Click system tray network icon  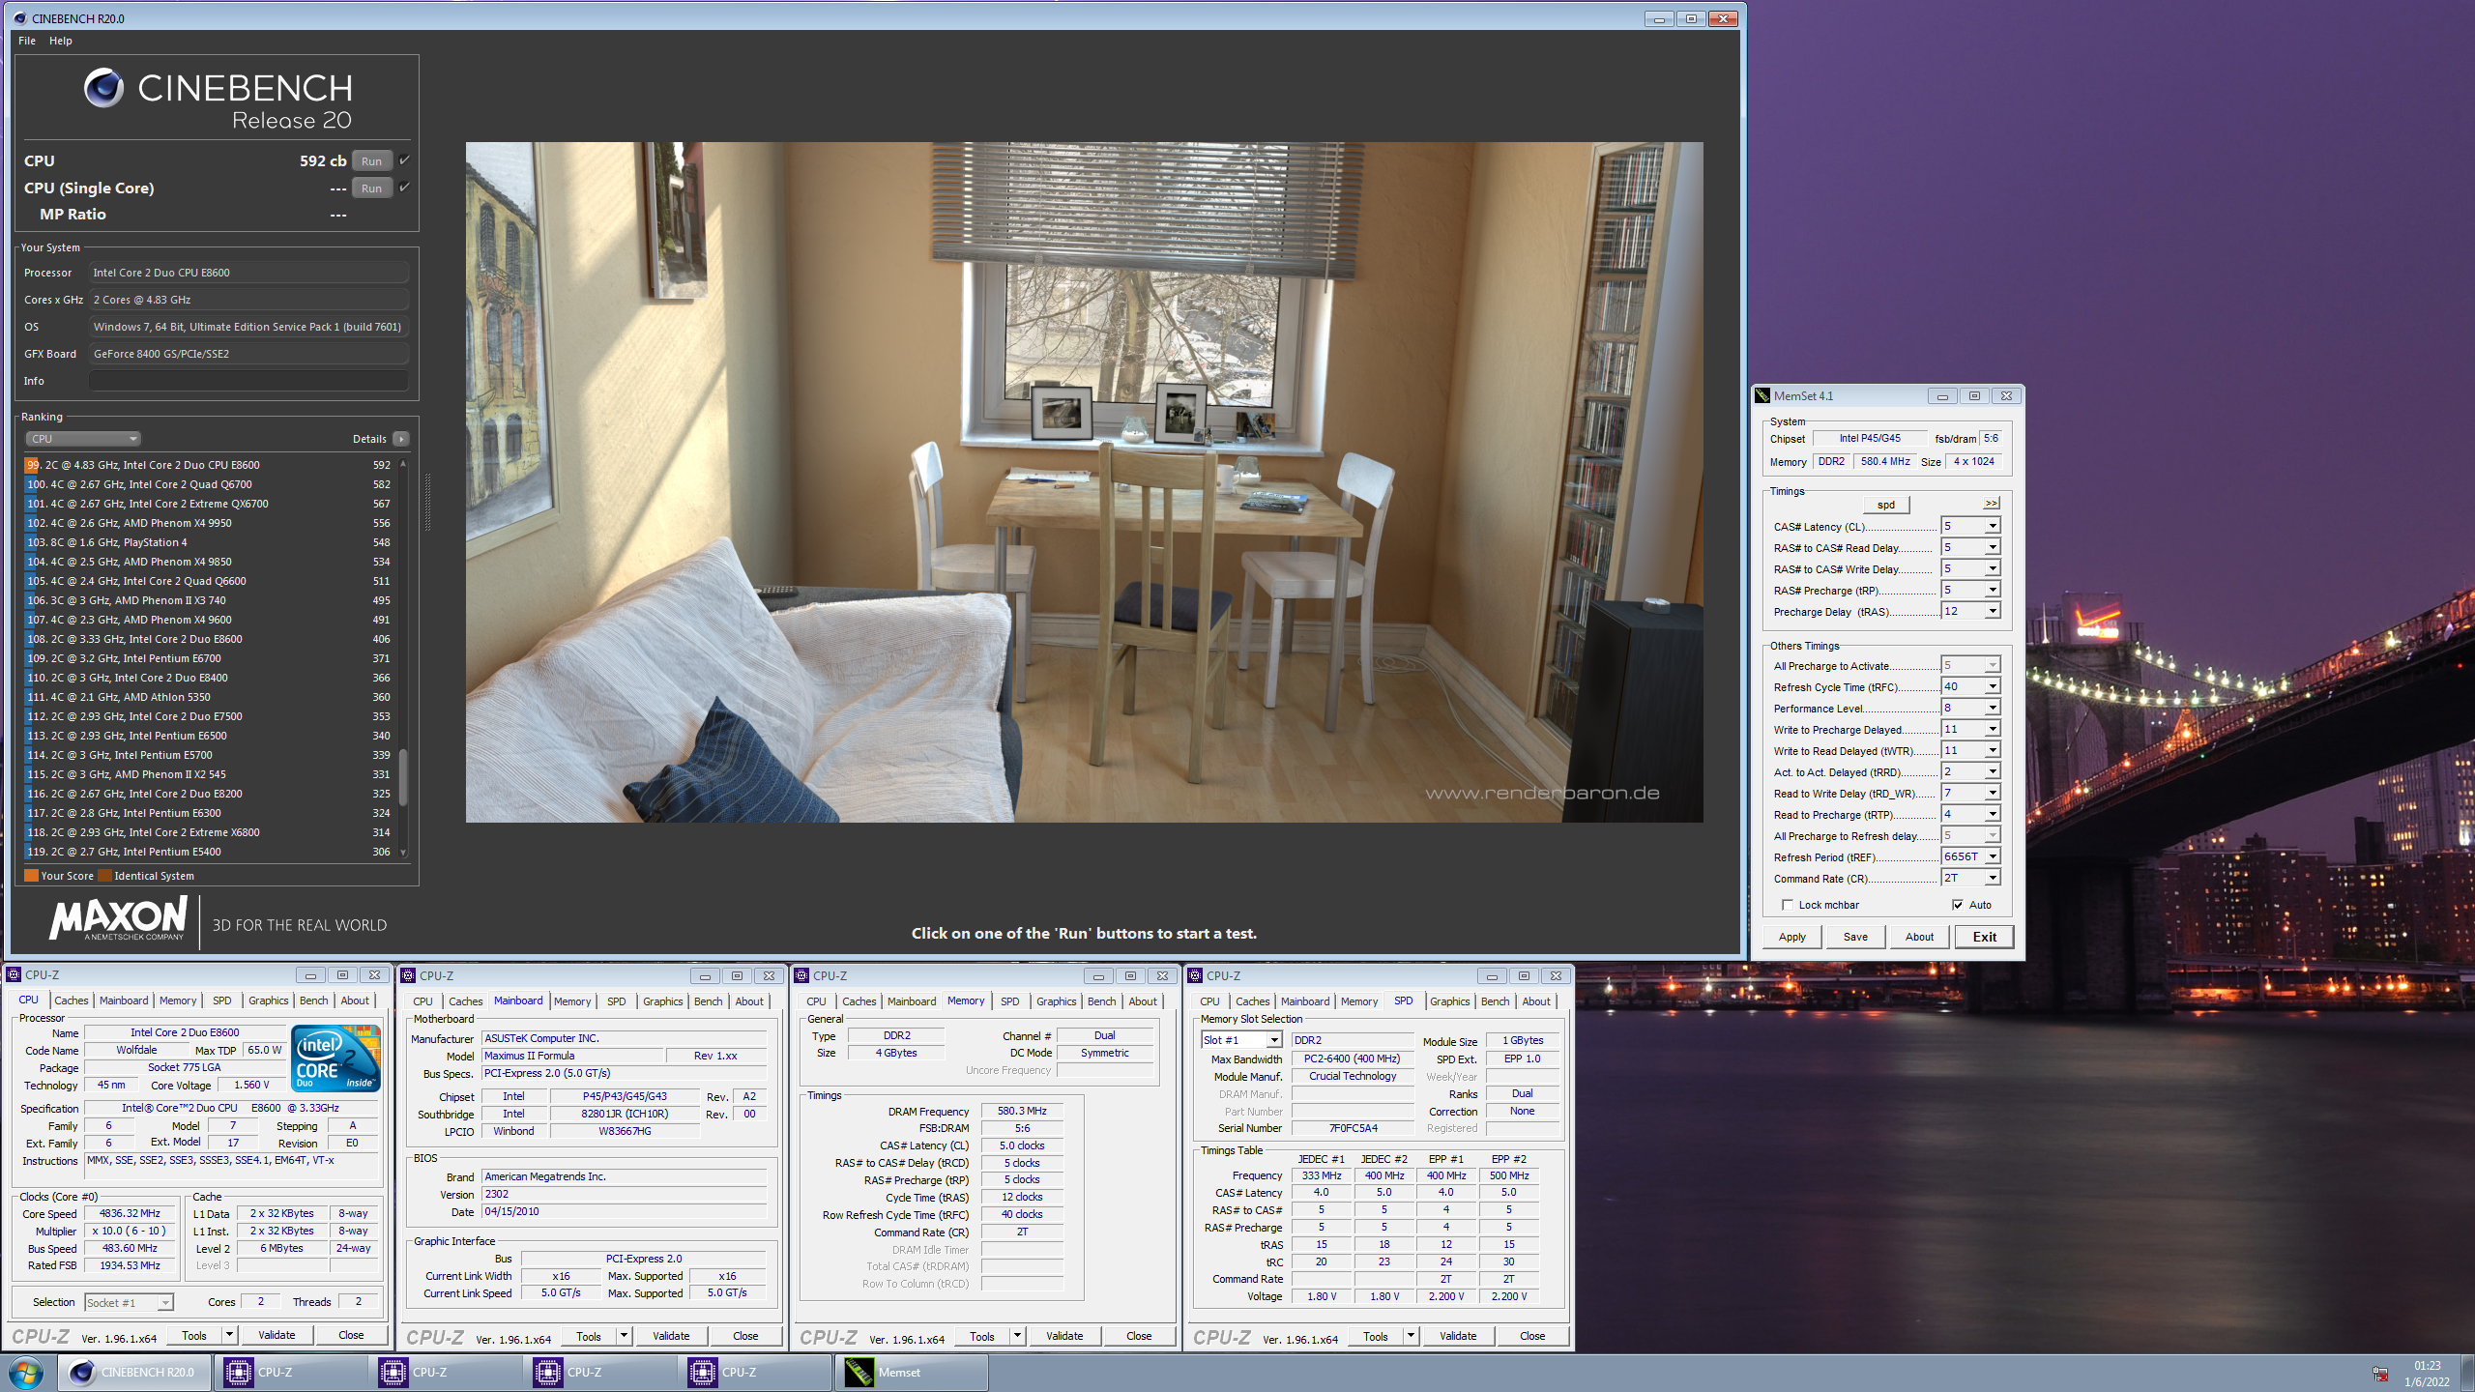(x=2380, y=1374)
